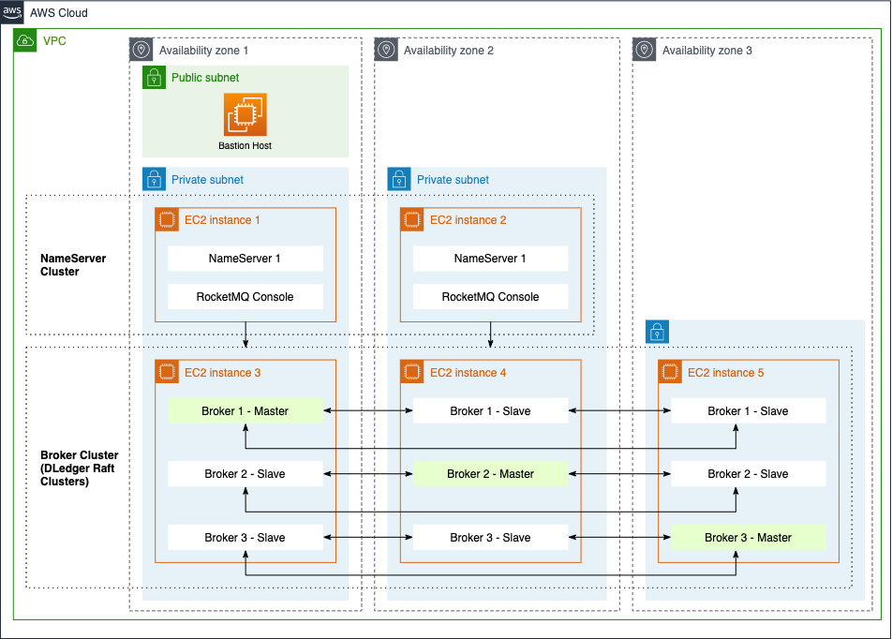Image resolution: width=892 pixels, height=639 pixels.
Task: Select the RocketMQ Console box in EC2 instance 1
Action: (245, 296)
